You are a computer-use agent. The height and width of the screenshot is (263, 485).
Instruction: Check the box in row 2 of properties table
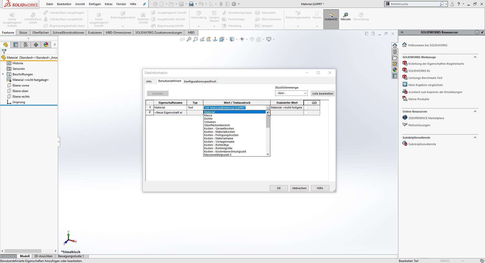[306, 113]
